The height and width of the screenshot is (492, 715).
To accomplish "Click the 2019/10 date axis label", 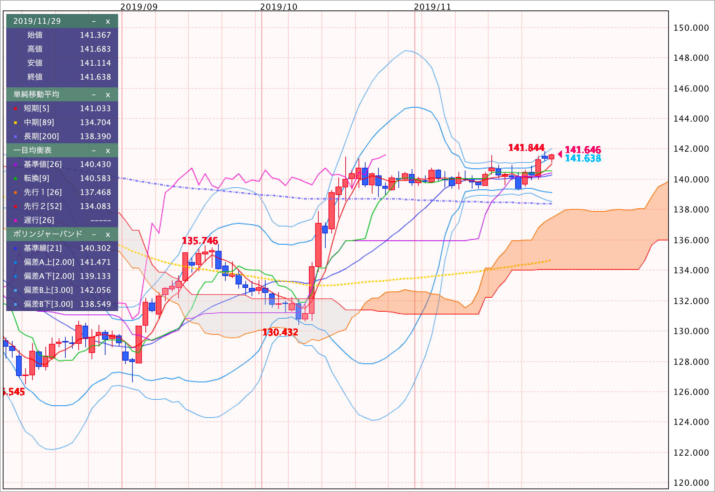I will click(x=279, y=7).
